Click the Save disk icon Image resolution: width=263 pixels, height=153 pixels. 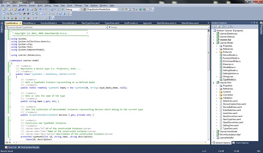pyautogui.click(x=19, y=9)
